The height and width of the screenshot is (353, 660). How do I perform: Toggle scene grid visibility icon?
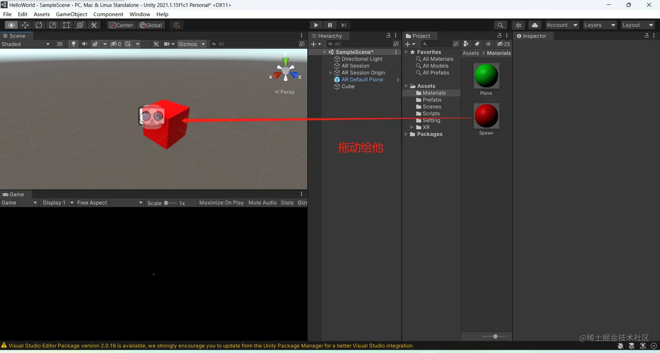tap(128, 44)
